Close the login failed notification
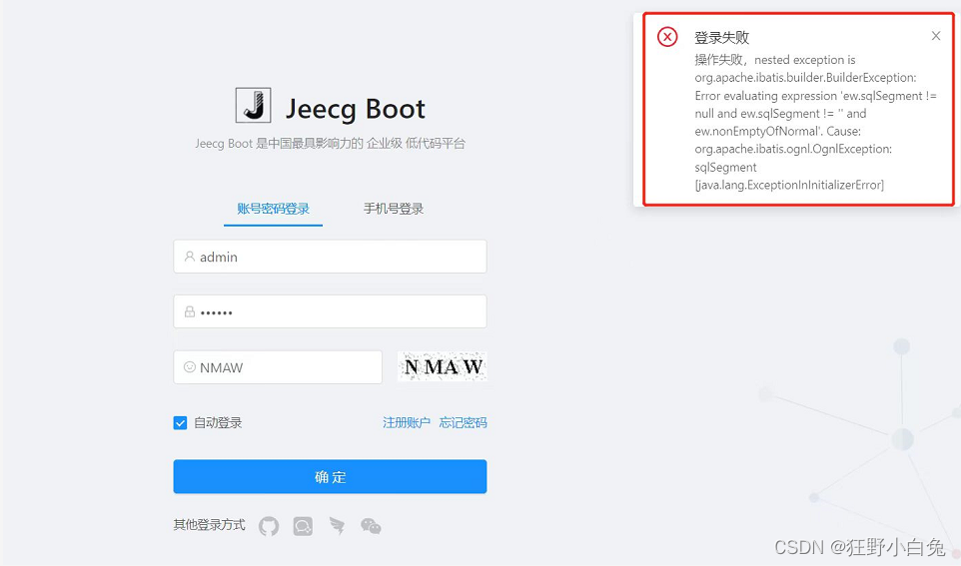 [x=936, y=36]
